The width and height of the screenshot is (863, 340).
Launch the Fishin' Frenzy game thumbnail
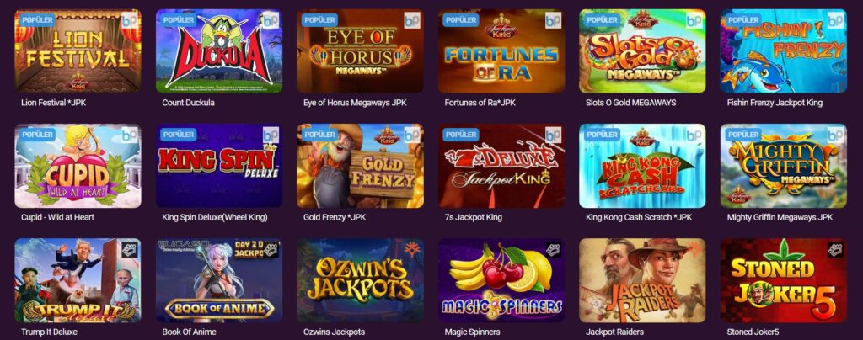point(784,51)
